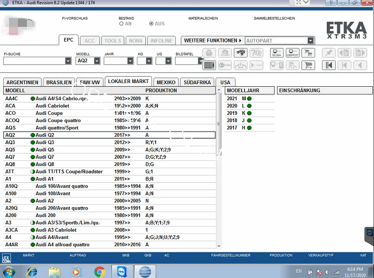
Task: Select the BESTAND AN radio button
Action: (x=121, y=24)
